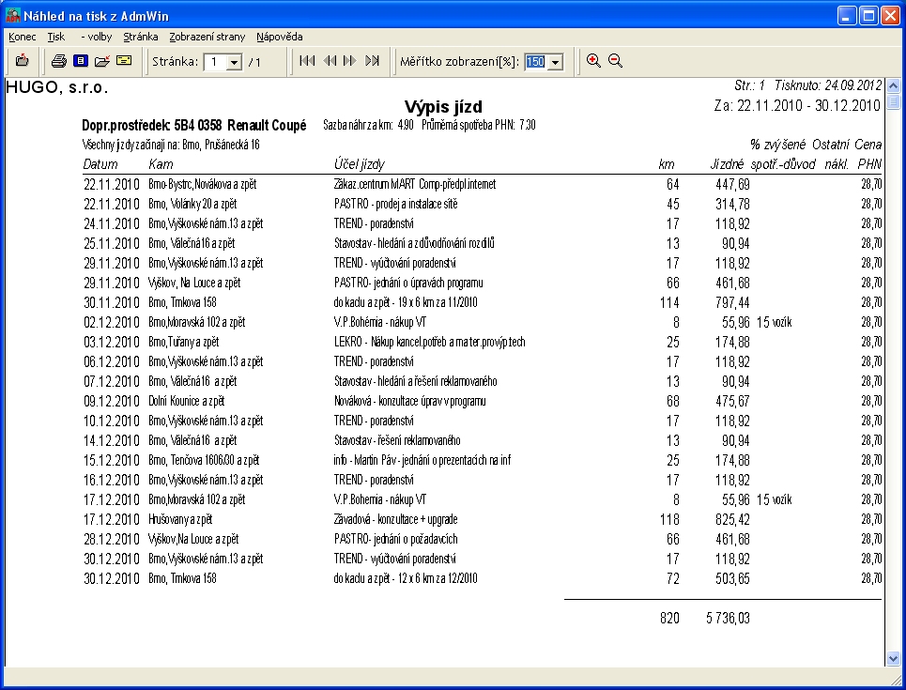Click the fare amount "447,69"
906x690 pixels.
732,184
